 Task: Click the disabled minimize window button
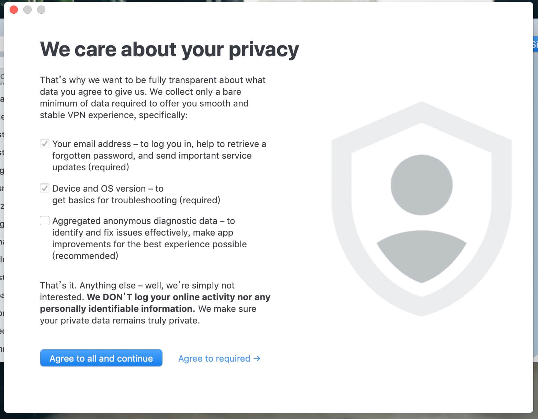[x=27, y=10]
